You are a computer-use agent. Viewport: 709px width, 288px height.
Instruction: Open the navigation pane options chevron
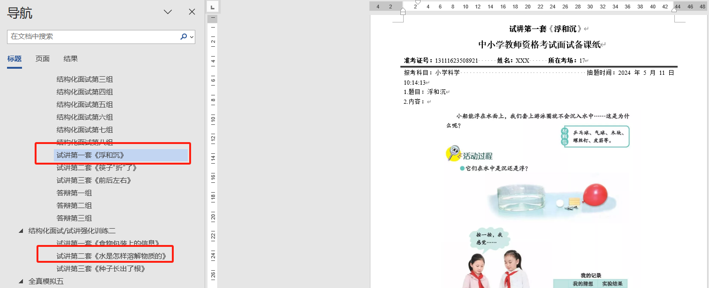click(168, 12)
